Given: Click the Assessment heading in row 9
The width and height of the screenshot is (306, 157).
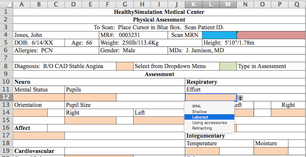Looking at the screenshot, I should pyautogui.click(x=159, y=74).
